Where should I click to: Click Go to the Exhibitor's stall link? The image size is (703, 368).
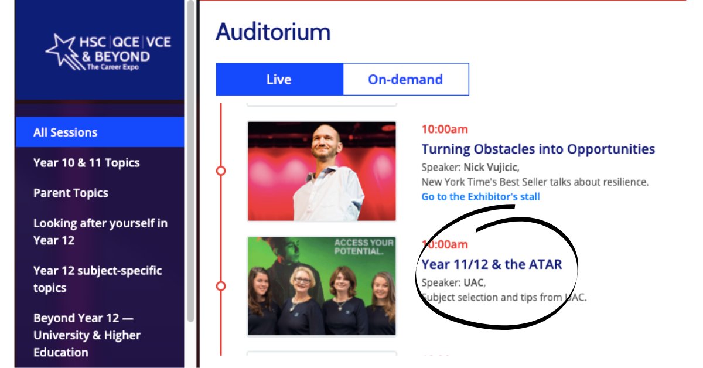pyautogui.click(x=480, y=196)
